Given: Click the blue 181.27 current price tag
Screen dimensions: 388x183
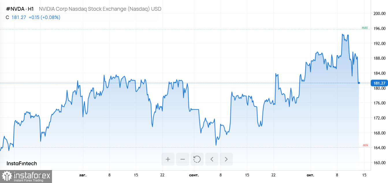Looking at the screenshot, I should tap(379, 83).
